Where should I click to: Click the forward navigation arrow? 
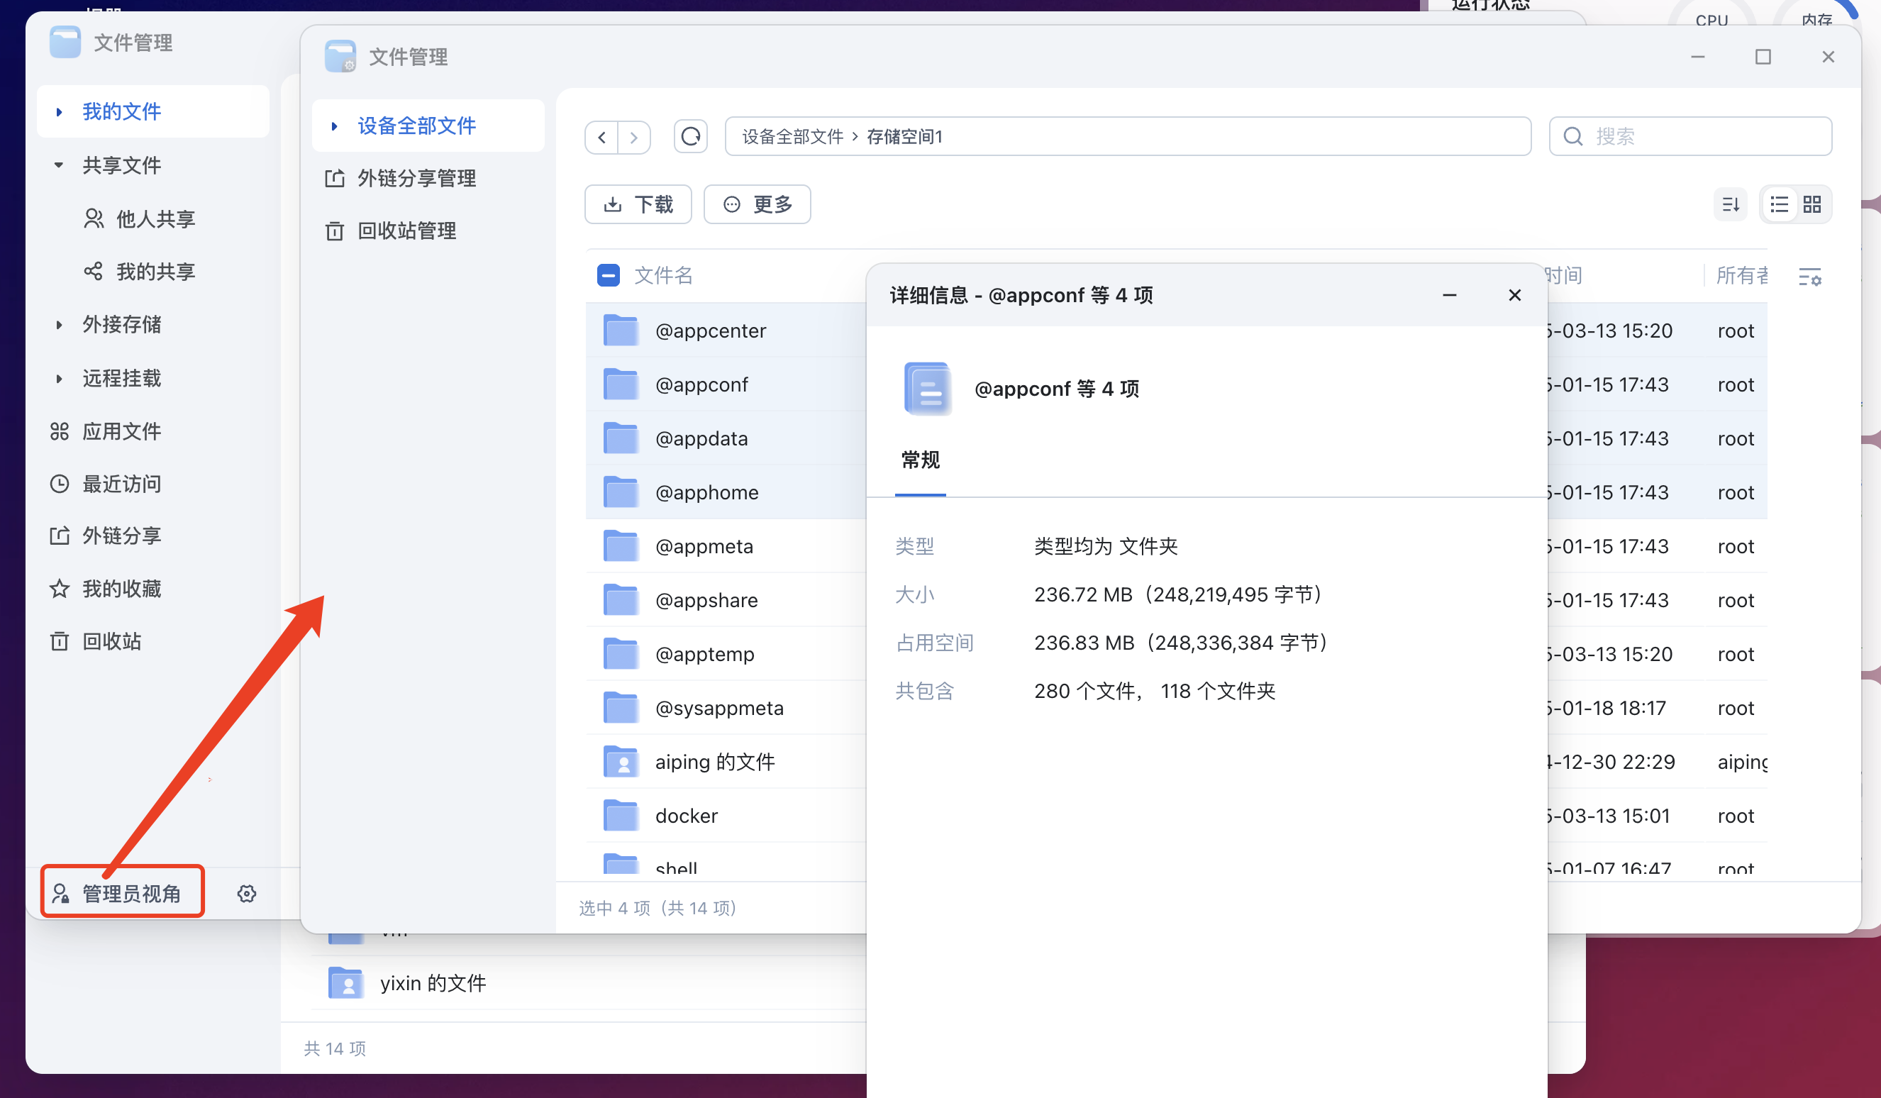coord(633,137)
